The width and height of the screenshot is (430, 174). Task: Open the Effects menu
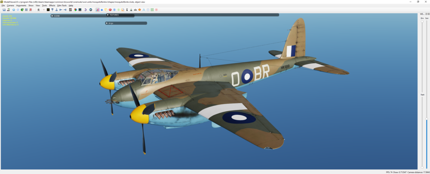click(x=52, y=6)
